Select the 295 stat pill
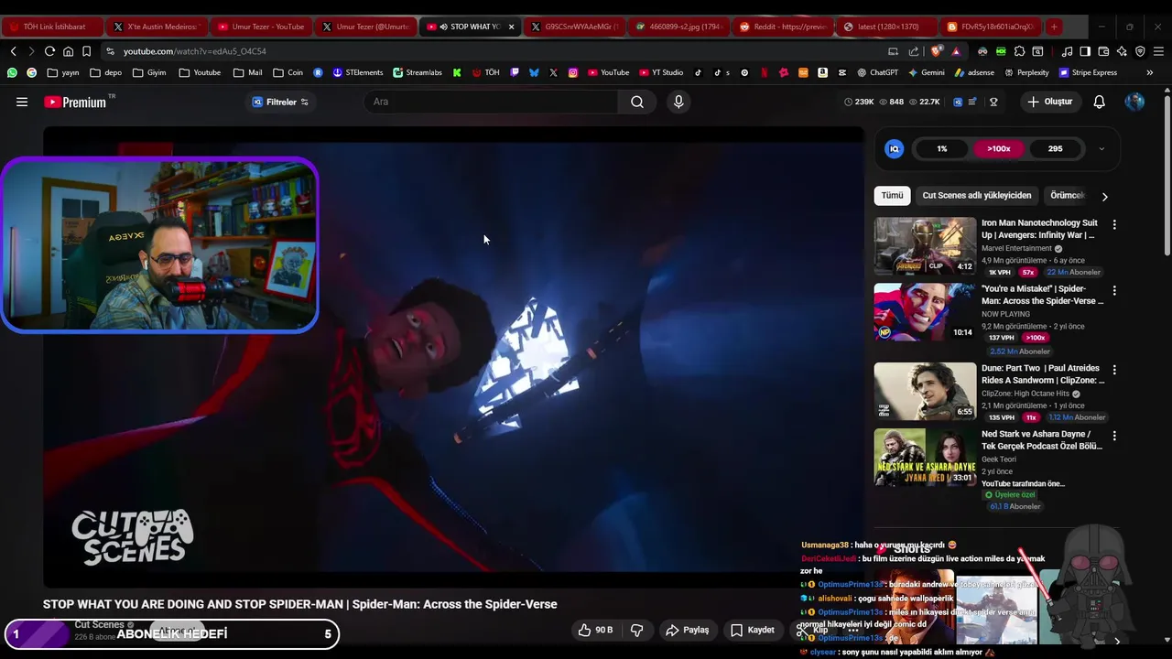This screenshot has height=659, width=1172. pos(1056,148)
